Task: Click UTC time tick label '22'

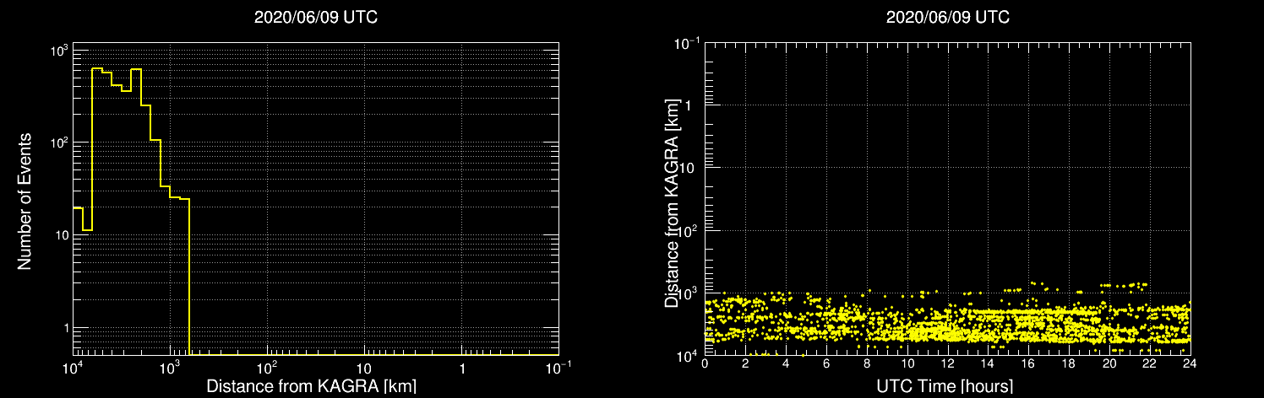Action: 1150,364
